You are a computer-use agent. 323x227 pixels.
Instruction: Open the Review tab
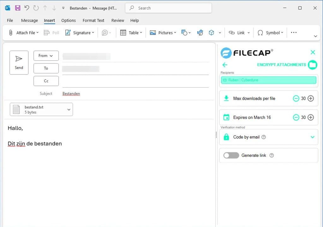point(118,21)
